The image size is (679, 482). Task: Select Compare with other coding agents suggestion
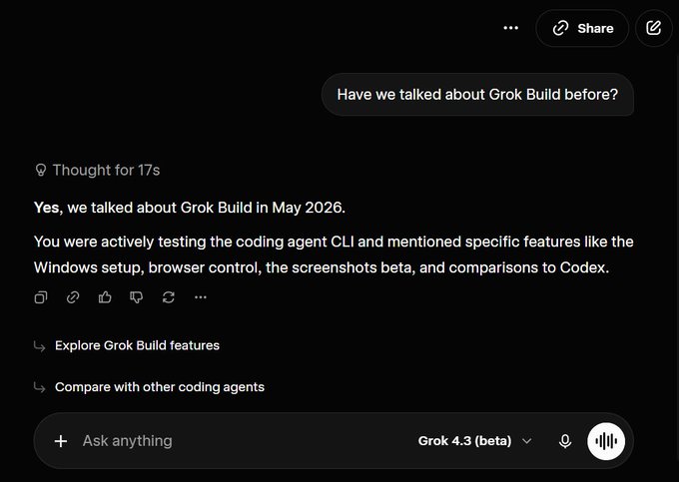(x=160, y=387)
